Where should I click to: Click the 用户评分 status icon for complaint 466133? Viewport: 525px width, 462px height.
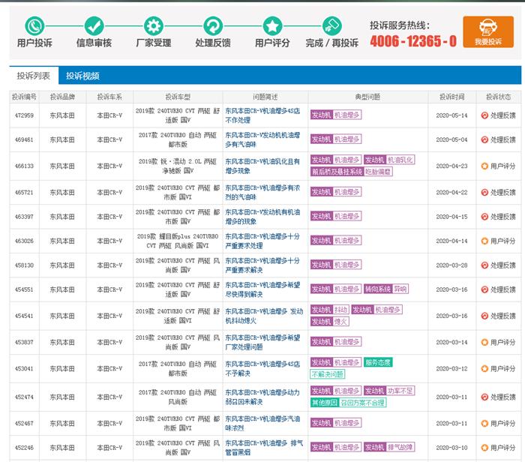484,166
